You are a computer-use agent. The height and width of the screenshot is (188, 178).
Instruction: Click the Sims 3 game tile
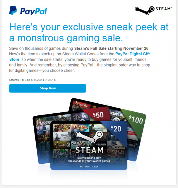coord(62,153)
